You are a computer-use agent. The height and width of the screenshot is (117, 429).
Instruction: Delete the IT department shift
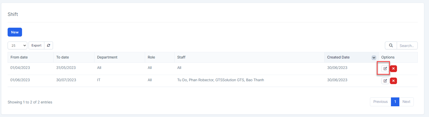(393, 81)
